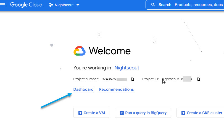Copy the project number to clipboard
Image resolution: width=224 pixels, height=125 pixels.
tap(132, 79)
